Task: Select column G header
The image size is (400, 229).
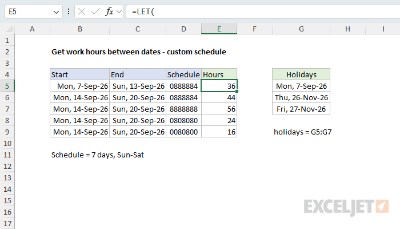Action: 301,29
